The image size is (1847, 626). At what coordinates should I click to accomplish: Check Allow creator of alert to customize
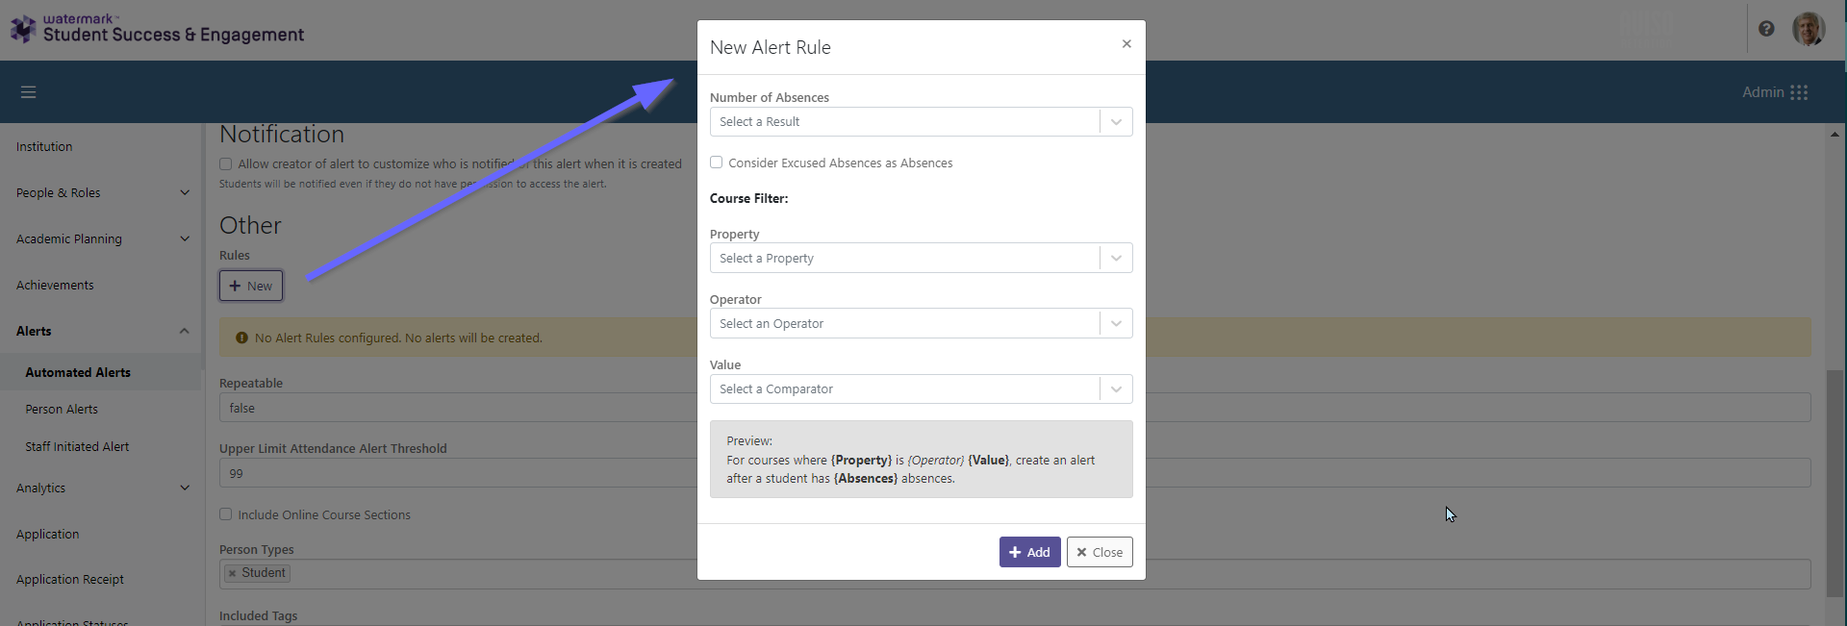(225, 164)
